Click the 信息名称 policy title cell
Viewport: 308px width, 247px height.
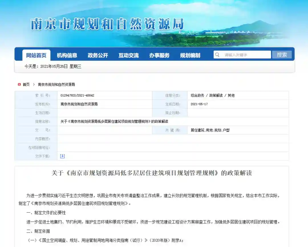(x=114, y=122)
